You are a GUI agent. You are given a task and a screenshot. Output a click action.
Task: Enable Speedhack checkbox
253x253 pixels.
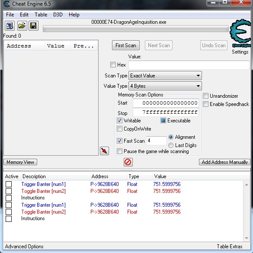pyautogui.click(x=205, y=104)
